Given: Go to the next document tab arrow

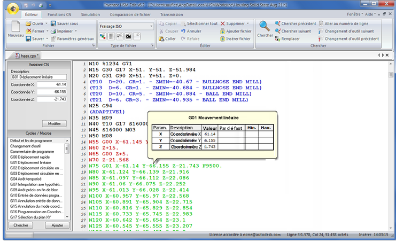Looking at the screenshot, I should tap(383, 55).
